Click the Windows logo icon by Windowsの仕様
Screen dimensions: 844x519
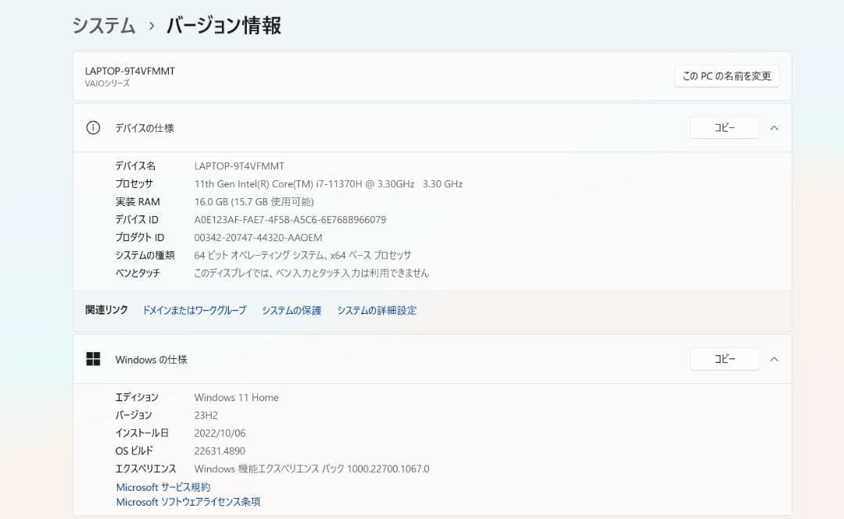pyautogui.click(x=94, y=358)
